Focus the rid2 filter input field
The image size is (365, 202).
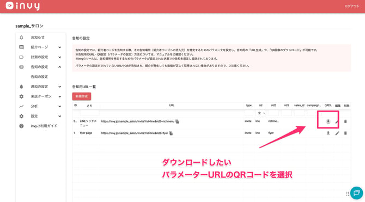point(273,113)
